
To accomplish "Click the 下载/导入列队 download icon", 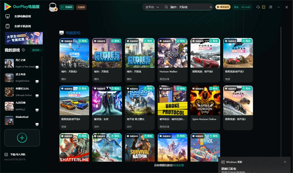I will (6, 154).
